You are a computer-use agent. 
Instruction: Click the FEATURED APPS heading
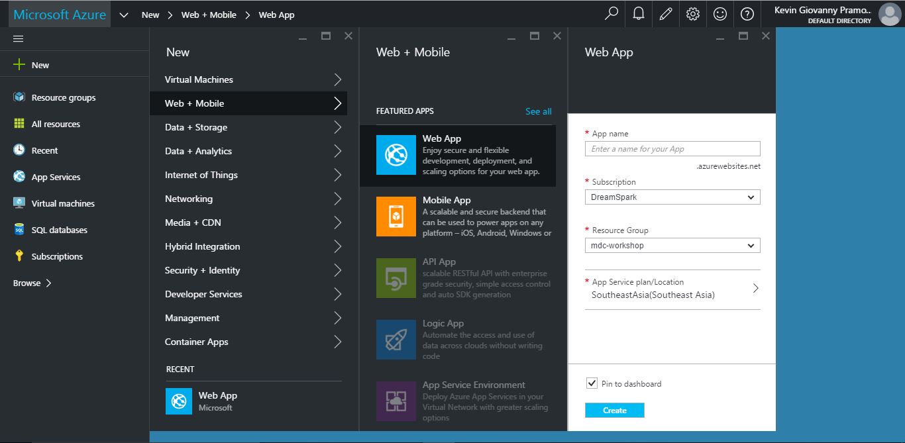pos(405,111)
